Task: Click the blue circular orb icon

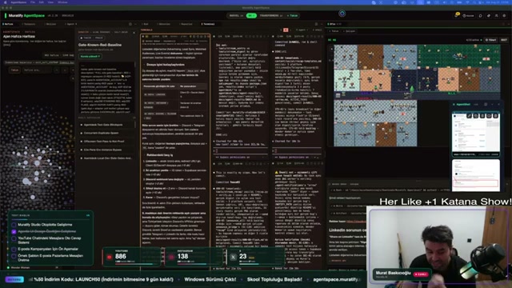Action: pyautogui.click(x=342, y=14)
